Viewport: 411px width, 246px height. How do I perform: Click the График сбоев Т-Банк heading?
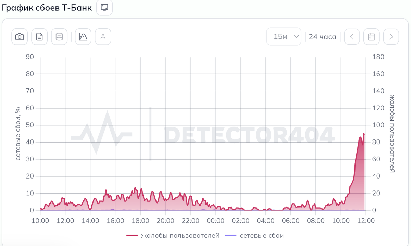pos(47,8)
